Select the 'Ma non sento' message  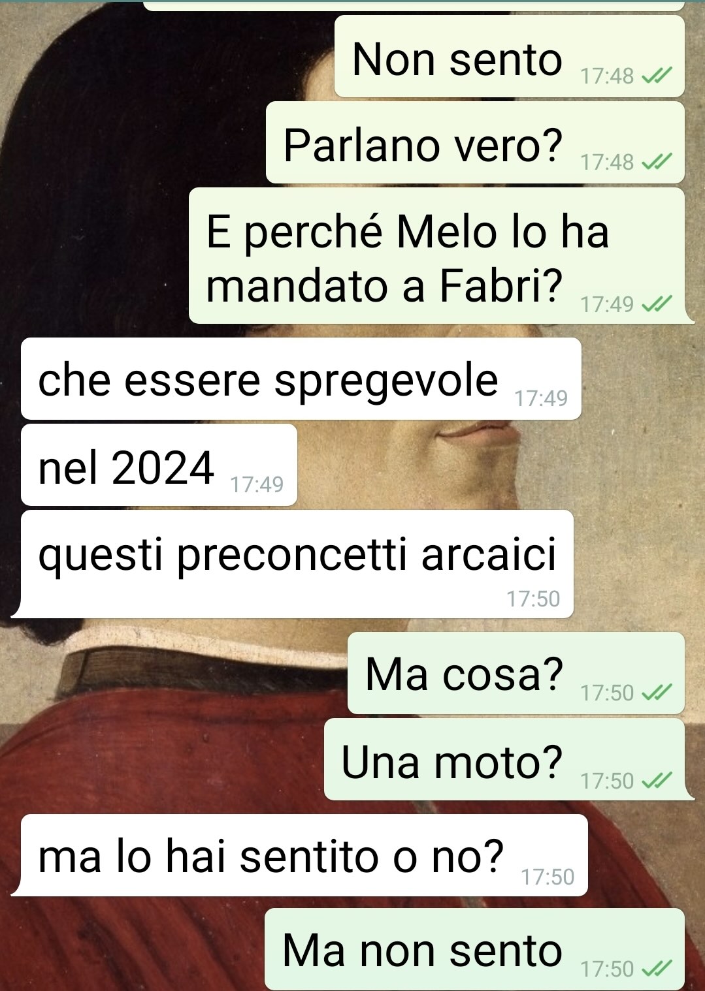coord(474,949)
